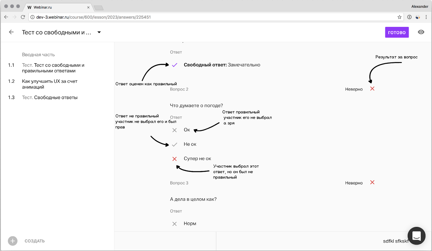
Task: Toggle the eye preview icon
Action: tap(421, 32)
